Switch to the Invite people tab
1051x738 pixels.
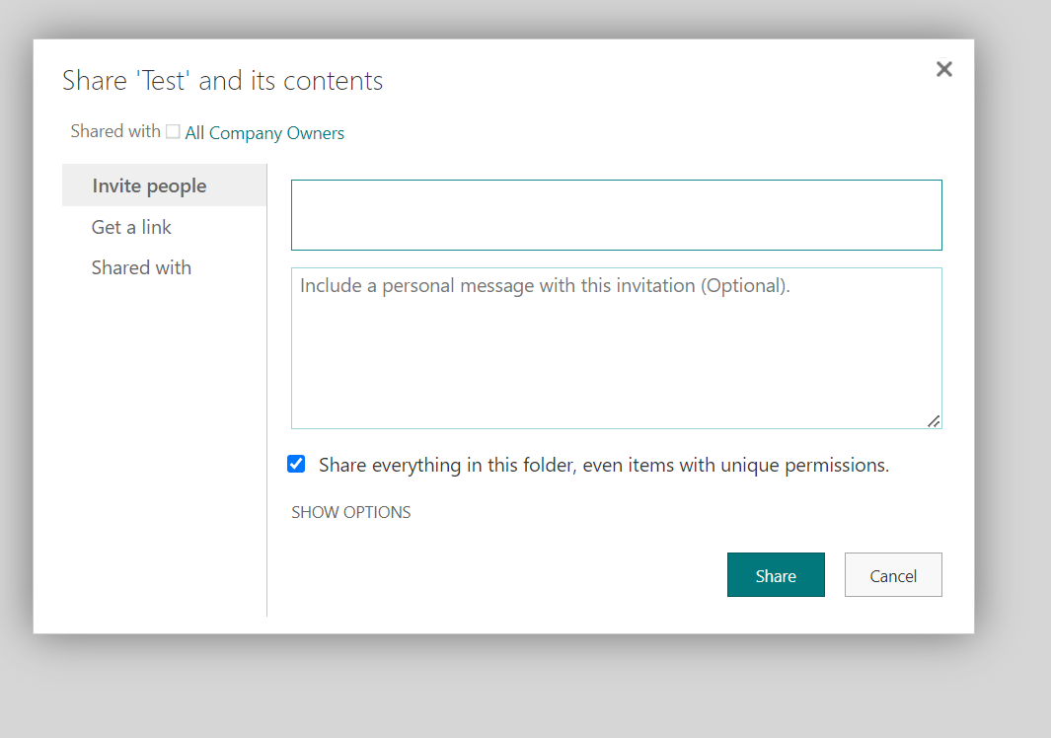(149, 185)
